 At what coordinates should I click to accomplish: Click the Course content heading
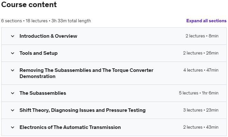coord(29,5)
